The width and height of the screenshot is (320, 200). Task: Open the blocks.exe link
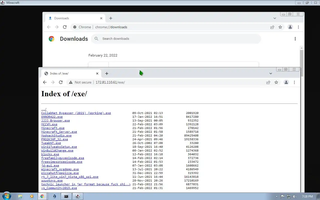(x=50, y=154)
